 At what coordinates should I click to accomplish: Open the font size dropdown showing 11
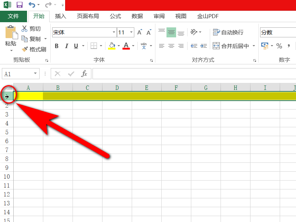tap(131, 32)
